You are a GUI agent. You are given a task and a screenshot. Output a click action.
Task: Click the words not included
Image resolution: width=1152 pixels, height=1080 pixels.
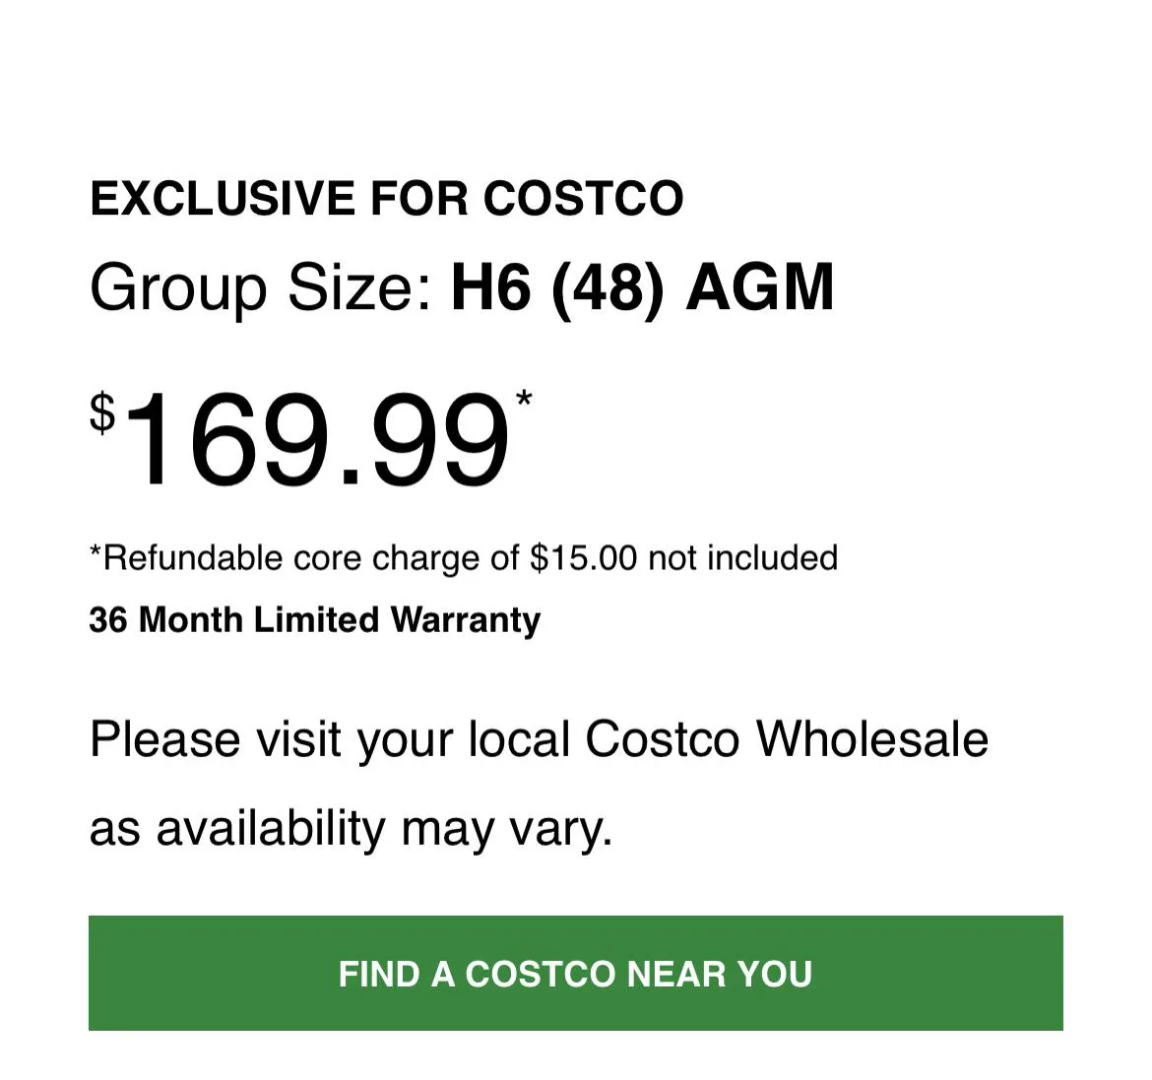point(742,558)
